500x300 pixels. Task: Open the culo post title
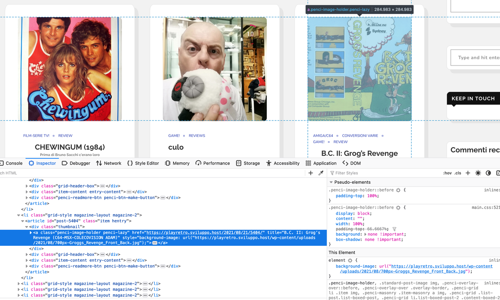tap(176, 147)
